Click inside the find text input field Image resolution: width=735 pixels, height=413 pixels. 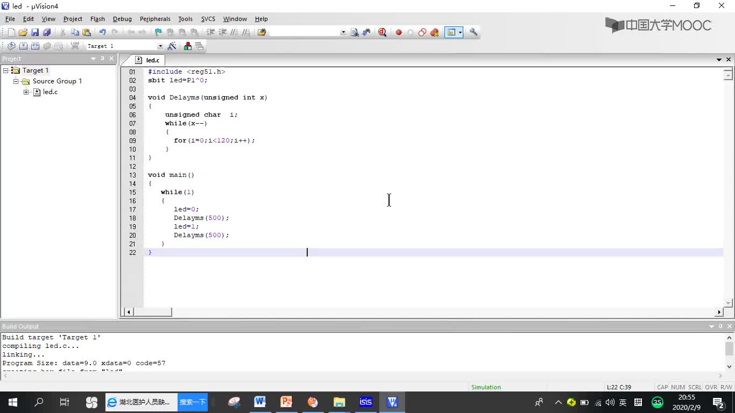[305, 32]
